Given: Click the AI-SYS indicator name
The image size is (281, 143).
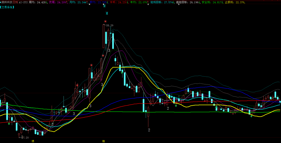Looking at the screenshot, I should pyautogui.click(x=23, y=2).
